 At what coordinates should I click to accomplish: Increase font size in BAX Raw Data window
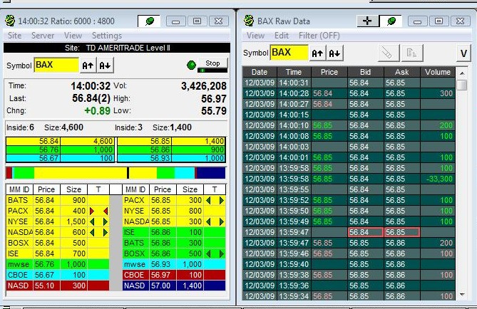coord(317,53)
